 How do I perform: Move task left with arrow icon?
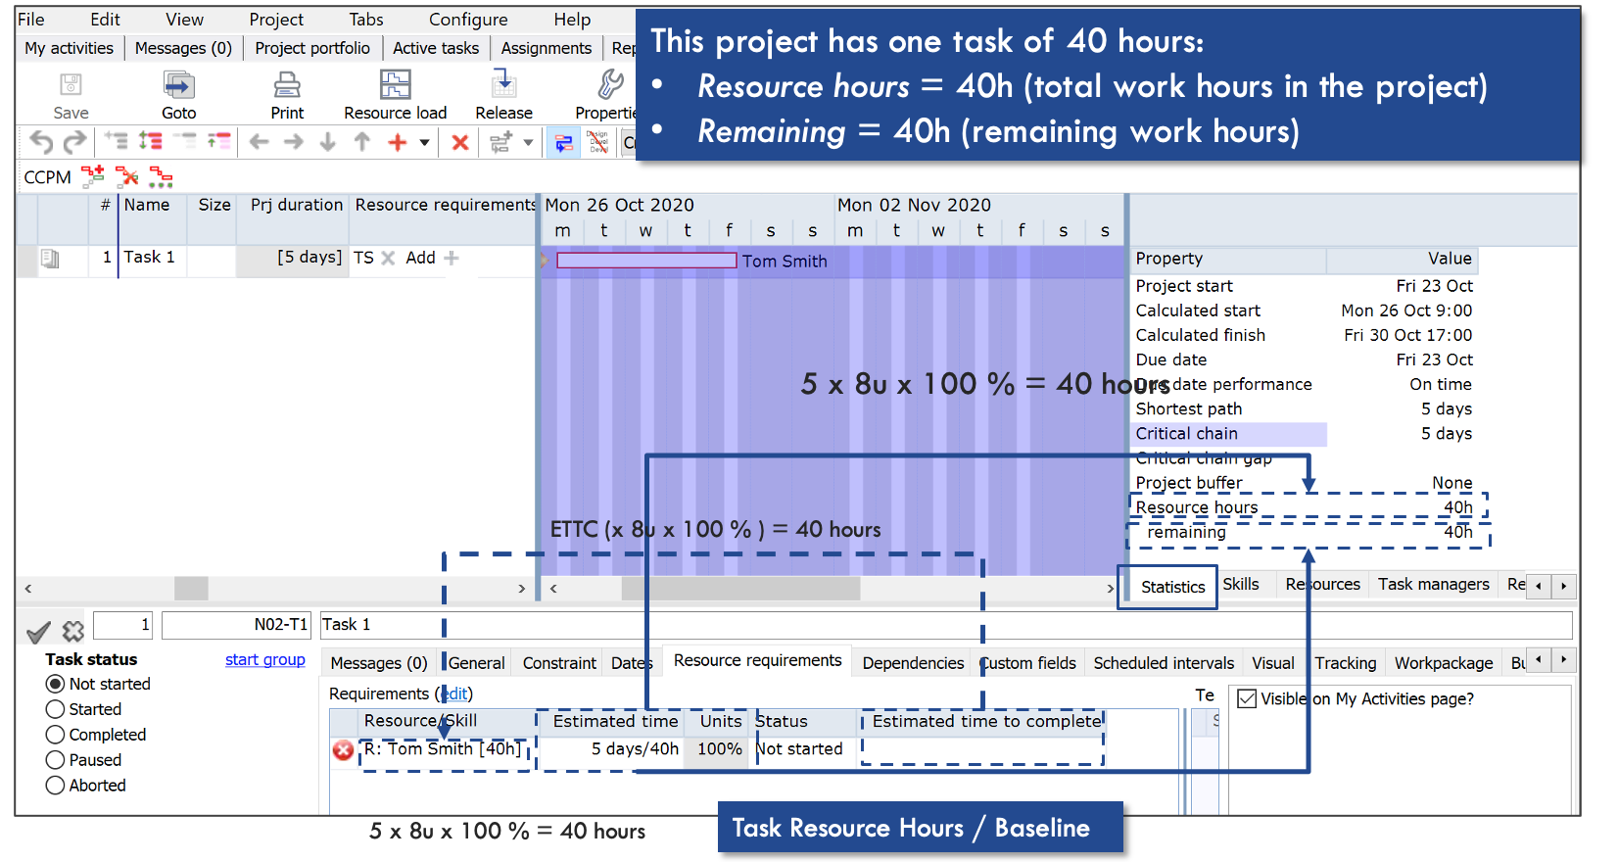tap(259, 142)
